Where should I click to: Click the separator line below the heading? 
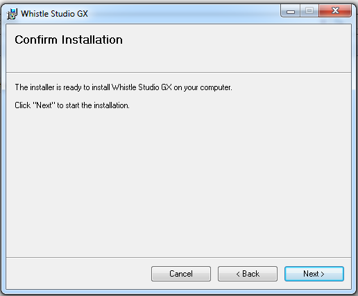pyautogui.click(x=178, y=73)
